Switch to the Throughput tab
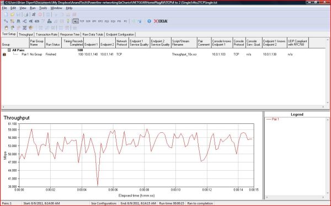Screen dimensions: 331x206 click(26, 34)
